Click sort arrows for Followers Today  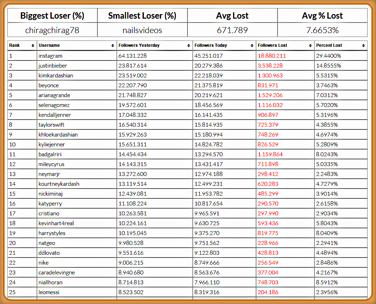coord(252,46)
